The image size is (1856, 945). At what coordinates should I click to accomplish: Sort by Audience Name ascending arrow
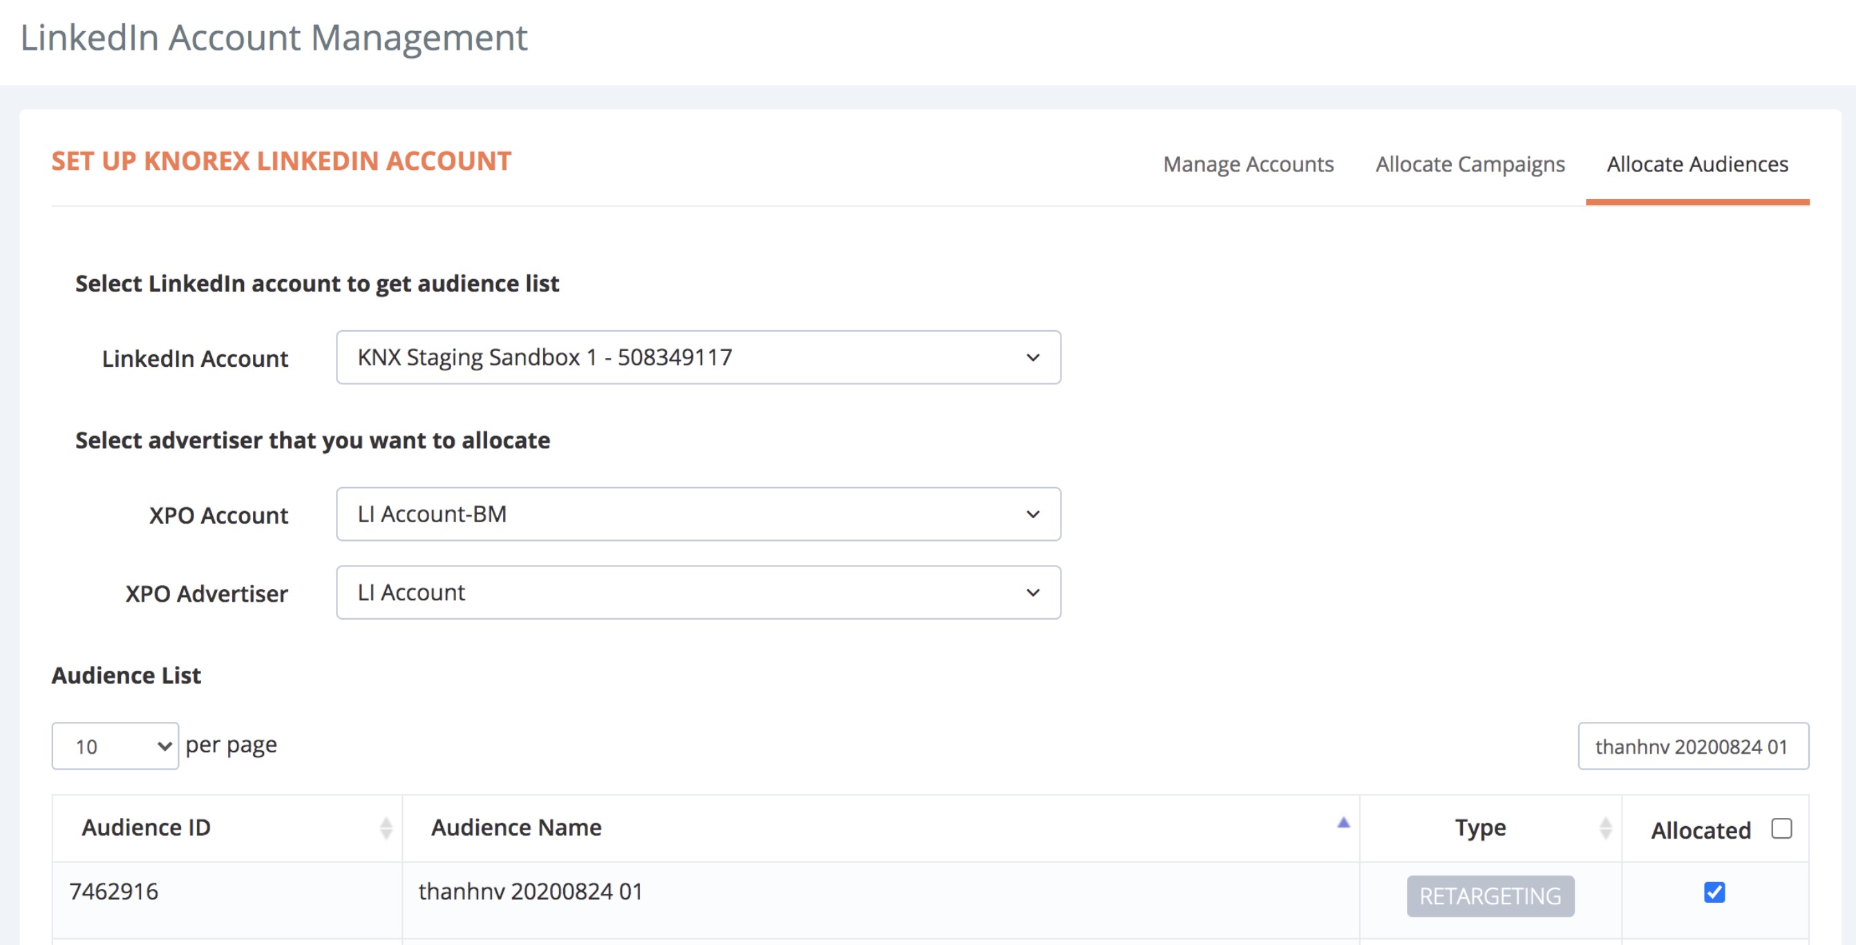coord(1343,823)
